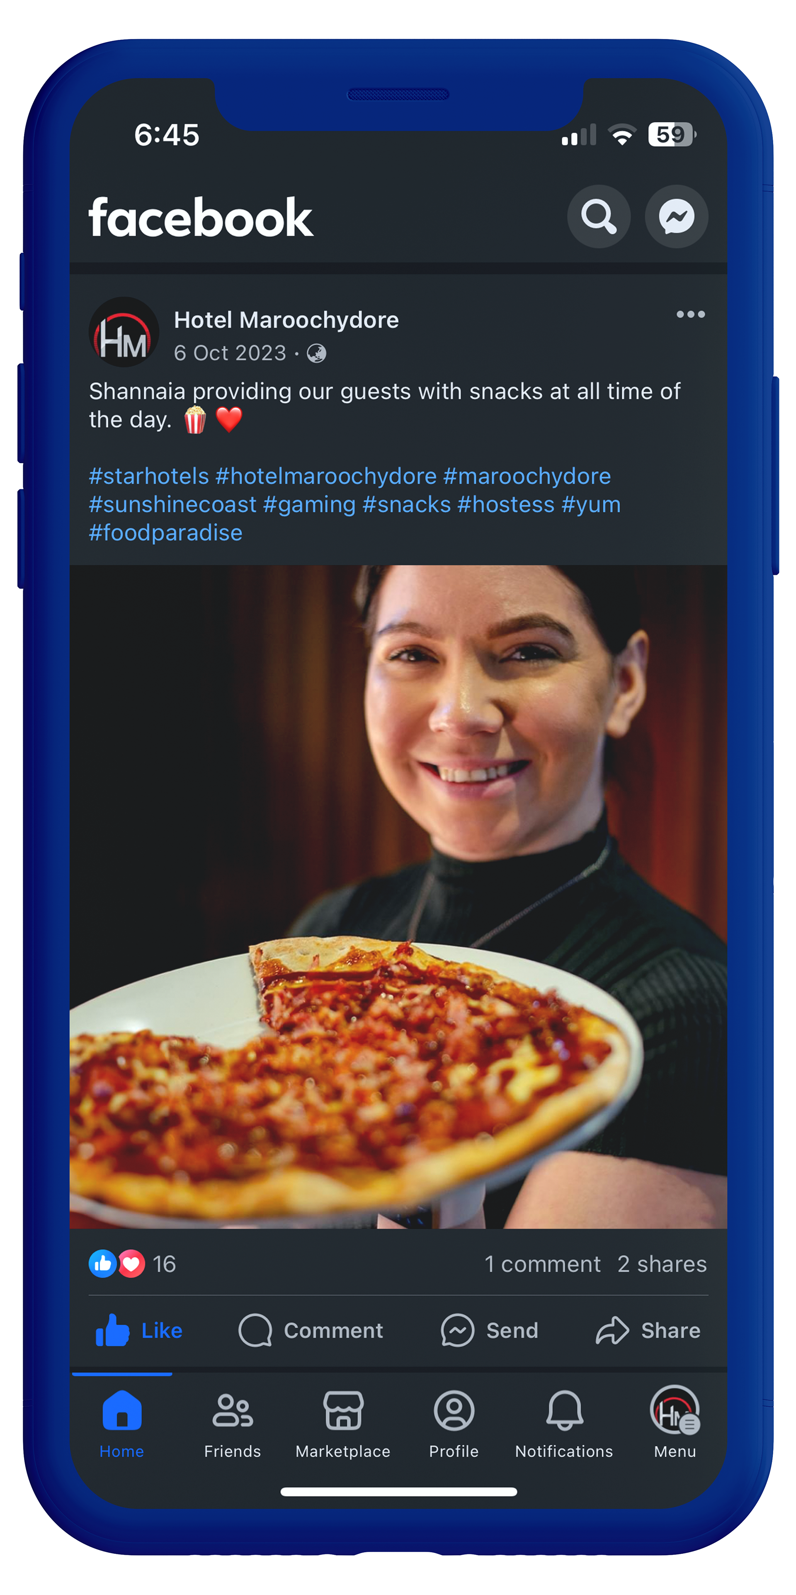The image size is (796, 1595).
Task: Toggle the Like button on the post
Action: (x=138, y=1330)
